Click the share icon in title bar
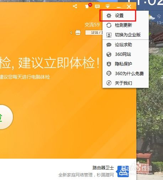 [x=75, y=6]
